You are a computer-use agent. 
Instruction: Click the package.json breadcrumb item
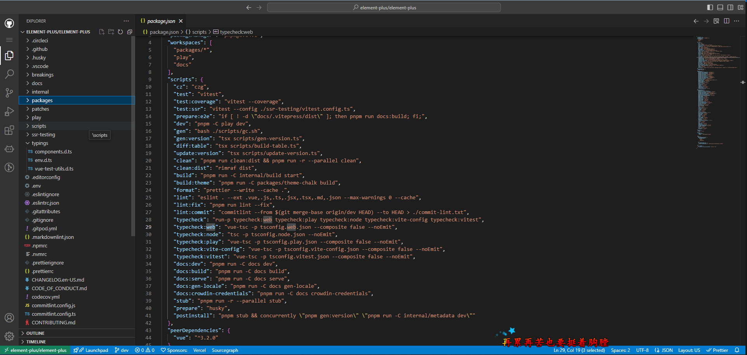click(x=161, y=32)
